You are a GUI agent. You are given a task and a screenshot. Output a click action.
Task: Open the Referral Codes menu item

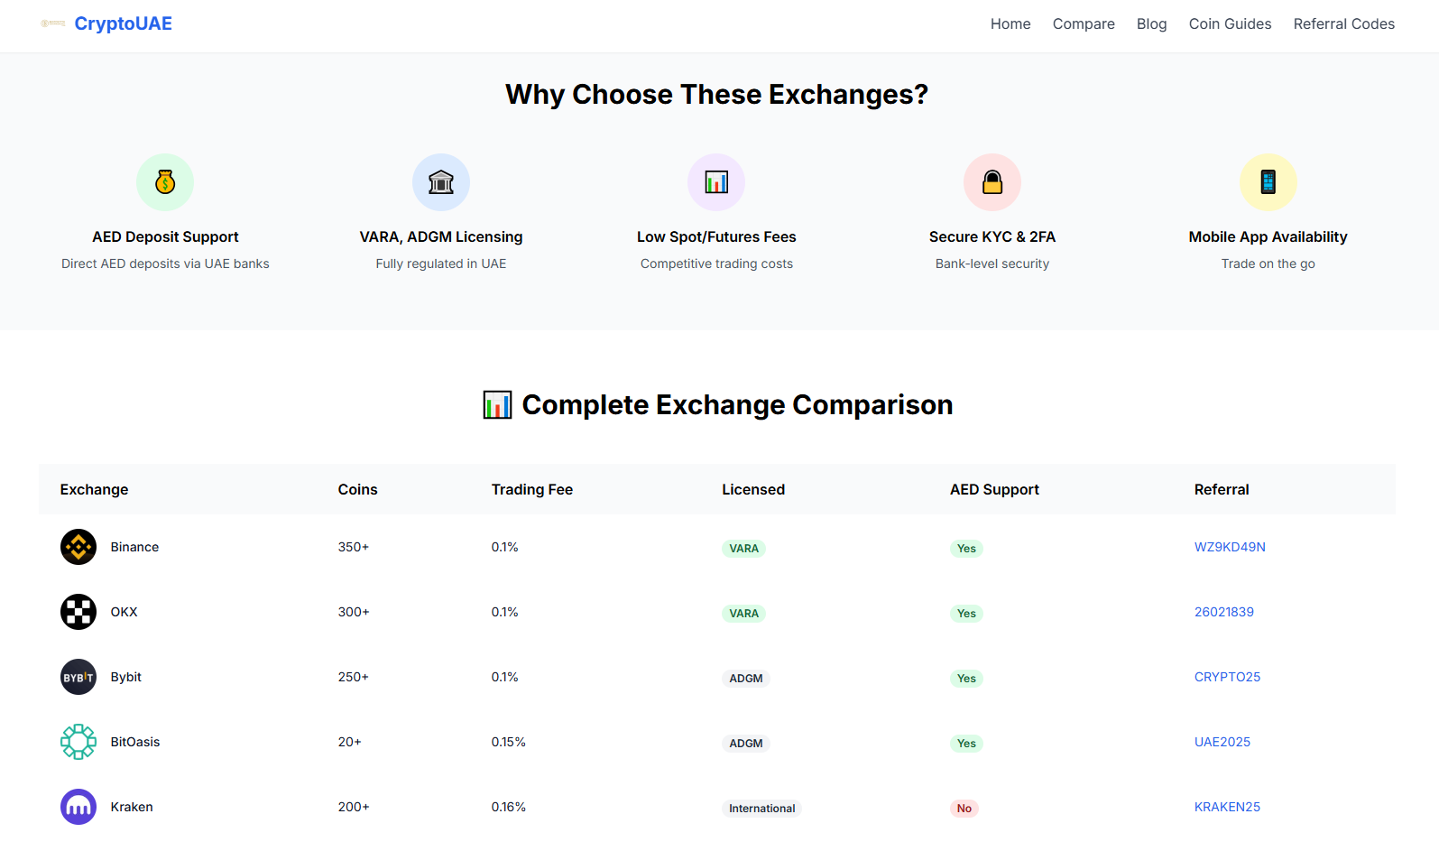[1343, 24]
